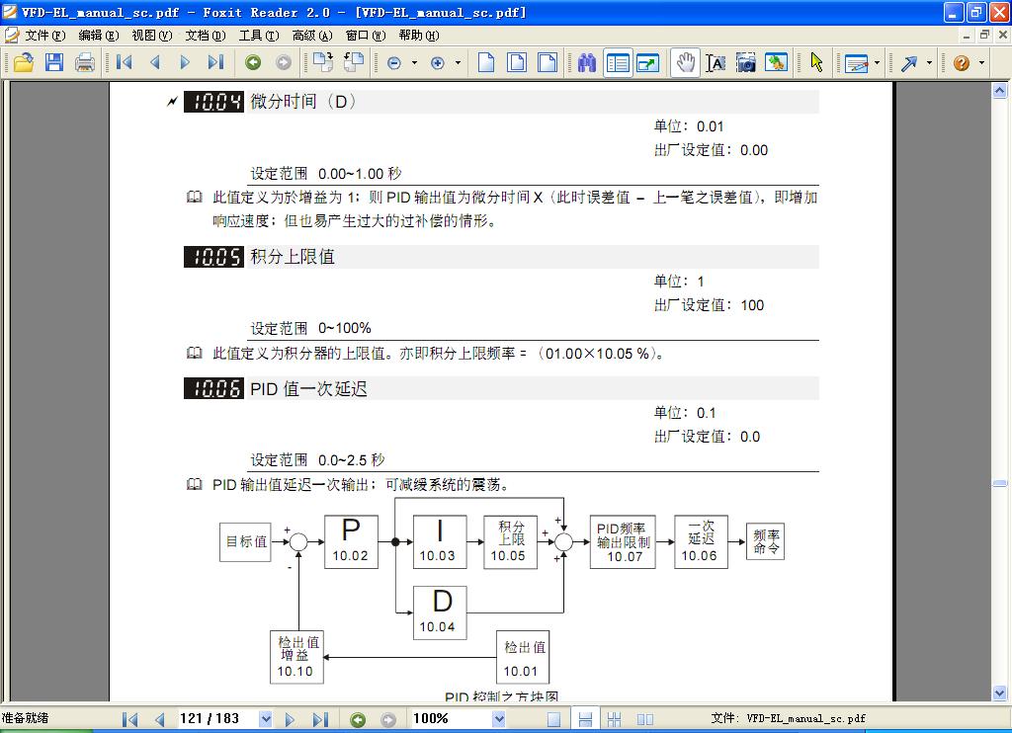Open the 文件 (File) menu
The height and width of the screenshot is (733, 1012).
tap(43, 36)
